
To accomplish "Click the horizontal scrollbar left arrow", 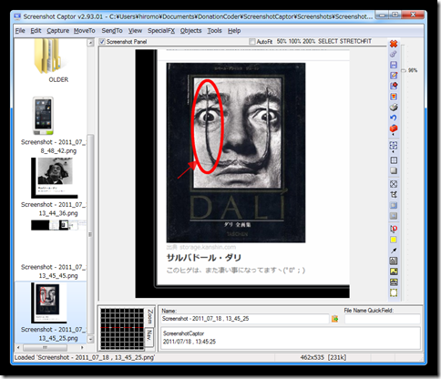I will coord(18,347).
